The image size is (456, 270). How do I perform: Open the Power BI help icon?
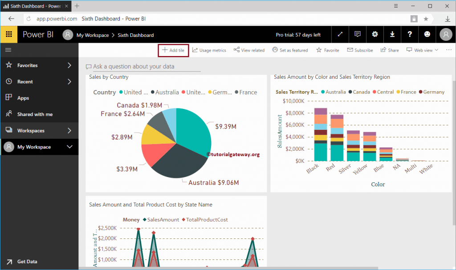click(x=410, y=34)
